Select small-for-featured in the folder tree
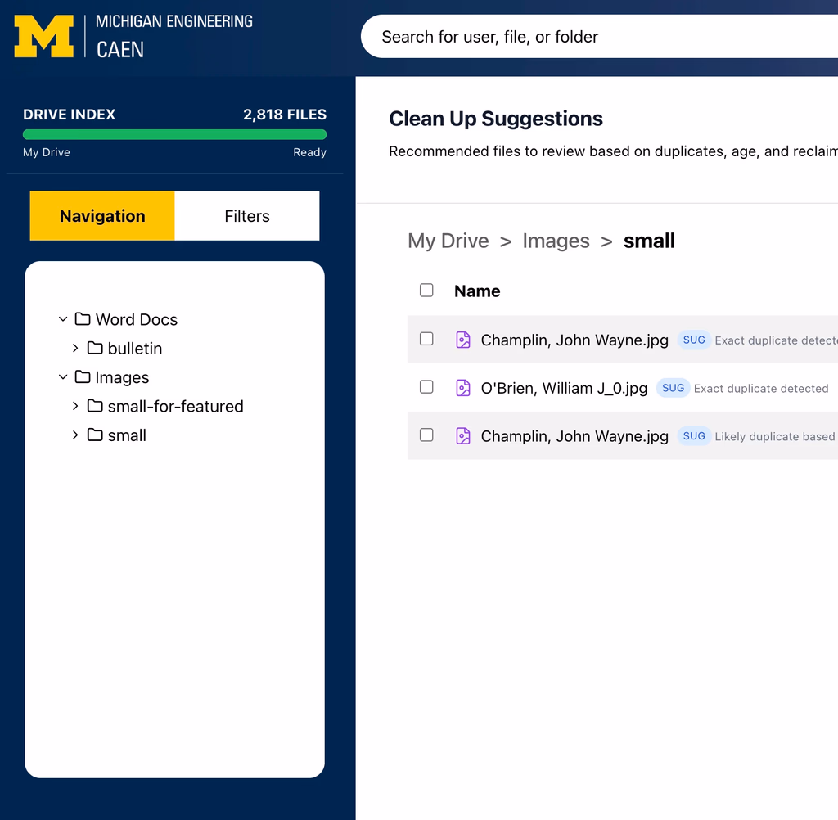Image resolution: width=838 pixels, height=820 pixels. (175, 406)
